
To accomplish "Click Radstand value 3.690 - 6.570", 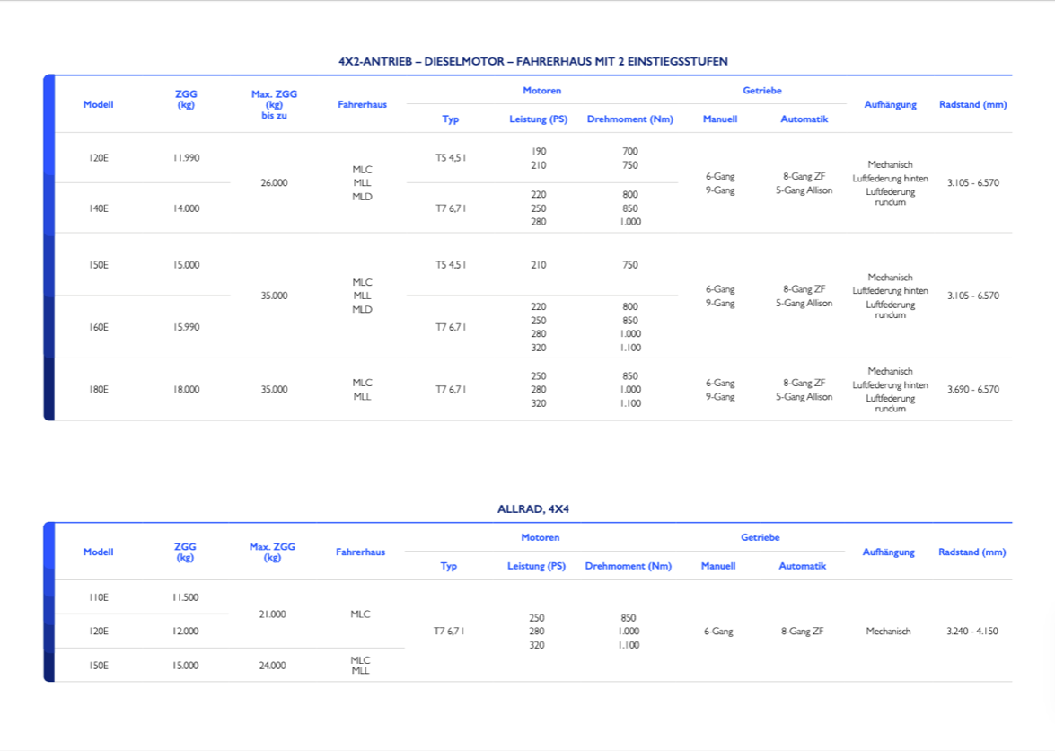I will tap(972, 390).
